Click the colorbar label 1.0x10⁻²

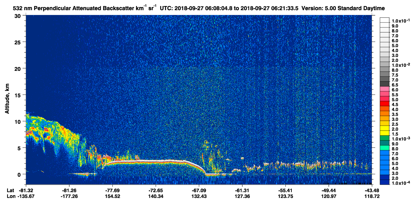(x=401, y=65)
